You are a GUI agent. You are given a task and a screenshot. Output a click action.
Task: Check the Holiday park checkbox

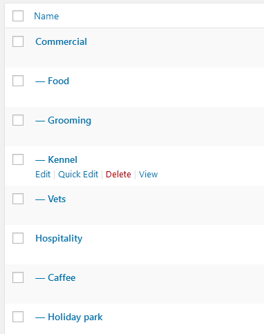coord(18,317)
